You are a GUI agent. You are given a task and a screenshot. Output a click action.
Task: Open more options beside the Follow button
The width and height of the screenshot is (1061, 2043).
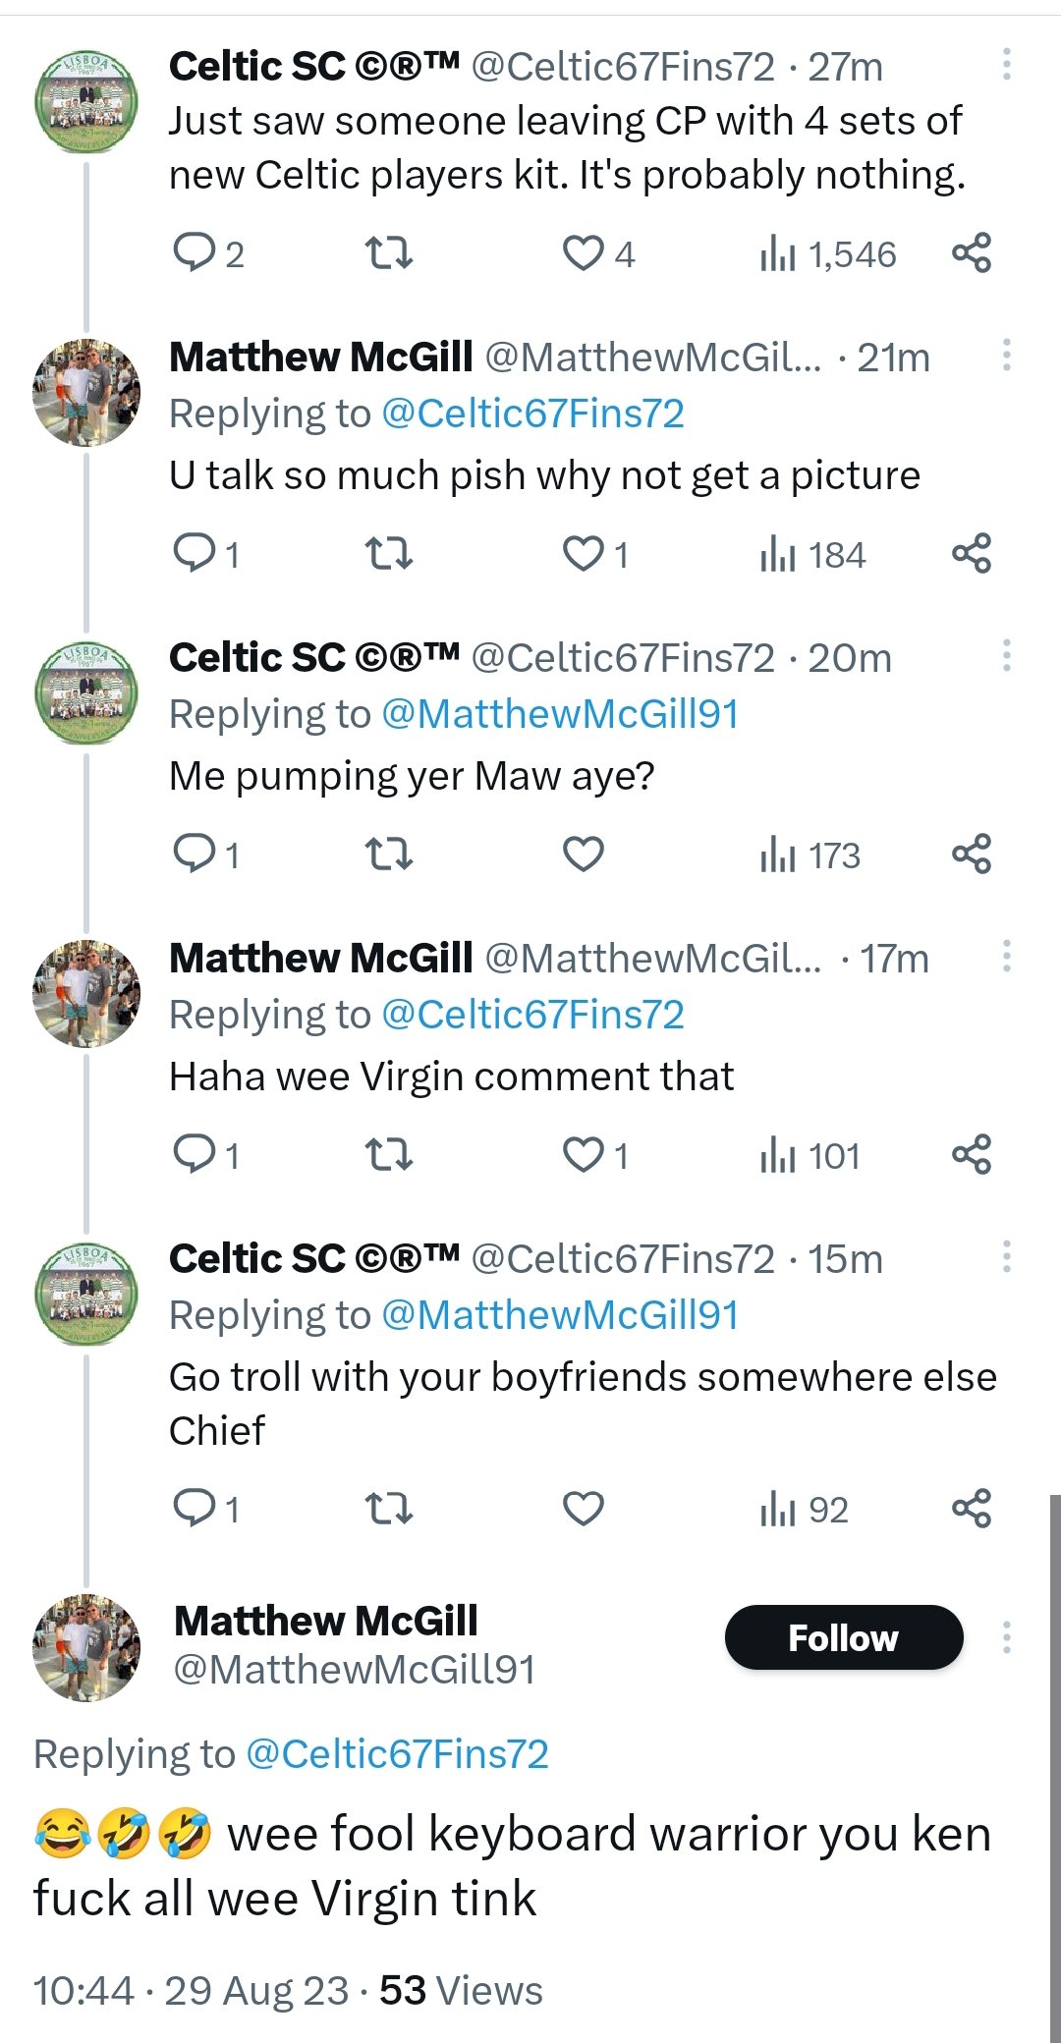[x=1006, y=1637]
